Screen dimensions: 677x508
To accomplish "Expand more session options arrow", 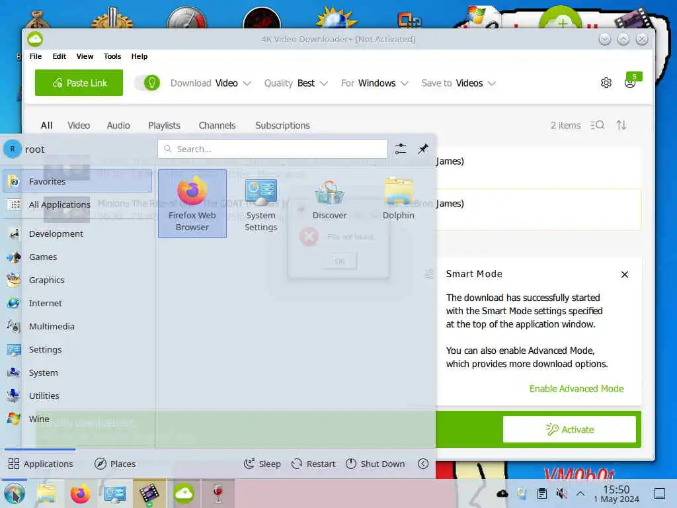I will tap(423, 464).
